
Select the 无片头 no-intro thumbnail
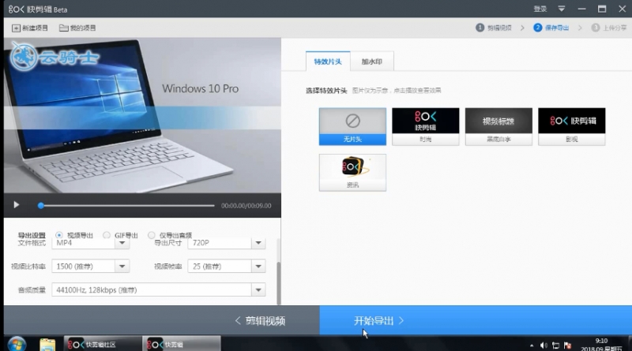352,126
